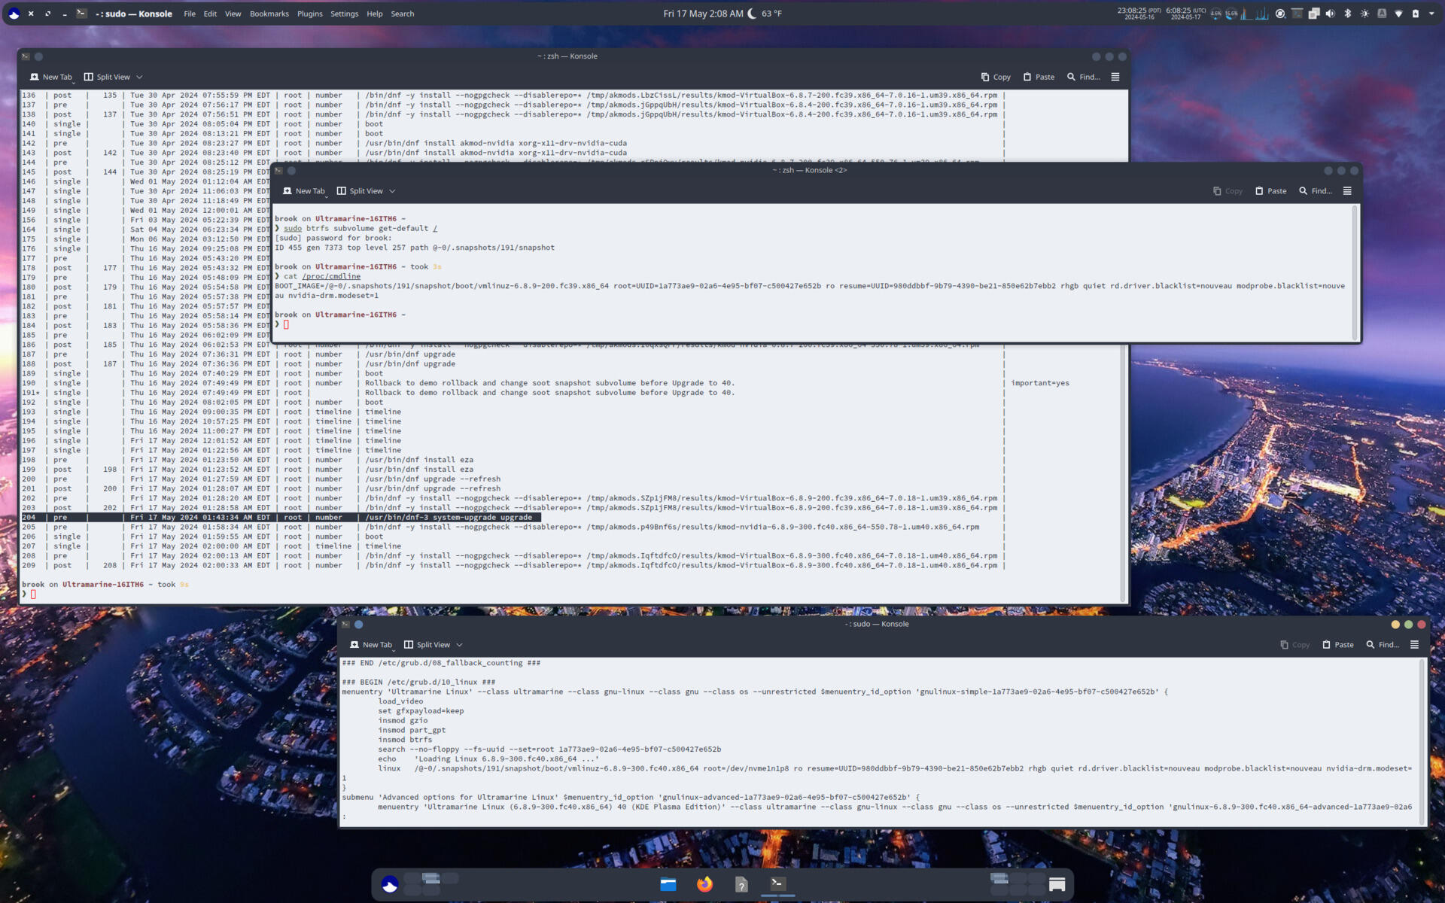Click Paste in the sudo Konsole toolbar
This screenshot has width=1445, height=903.
point(1337,645)
